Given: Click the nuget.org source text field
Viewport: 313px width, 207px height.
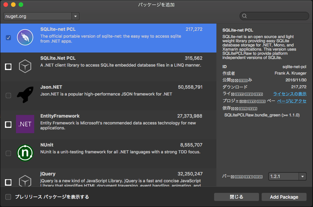Looking at the screenshot, I should point(38,16).
